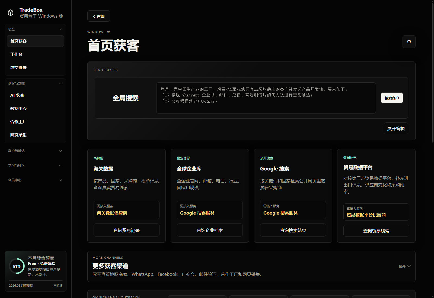This screenshot has width=434, height=298.
Task: Click the 更多获客渠道 heading
Action: pos(110,266)
